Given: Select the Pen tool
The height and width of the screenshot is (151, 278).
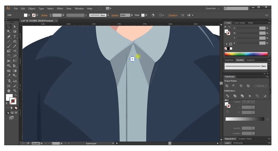Looking at the screenshot, I should (8, 37).
